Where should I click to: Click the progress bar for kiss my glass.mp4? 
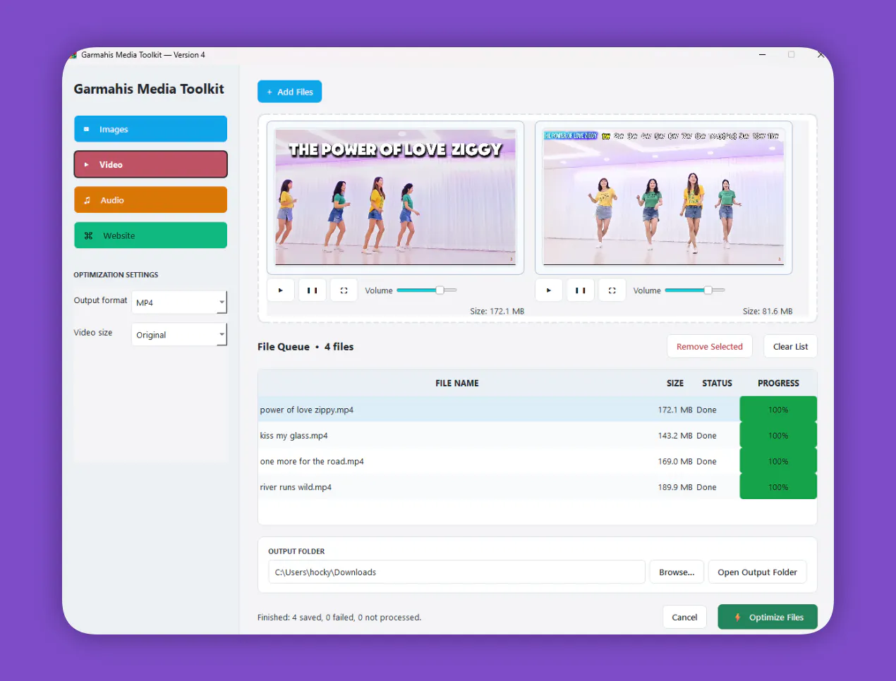click(x=778, y=436)
